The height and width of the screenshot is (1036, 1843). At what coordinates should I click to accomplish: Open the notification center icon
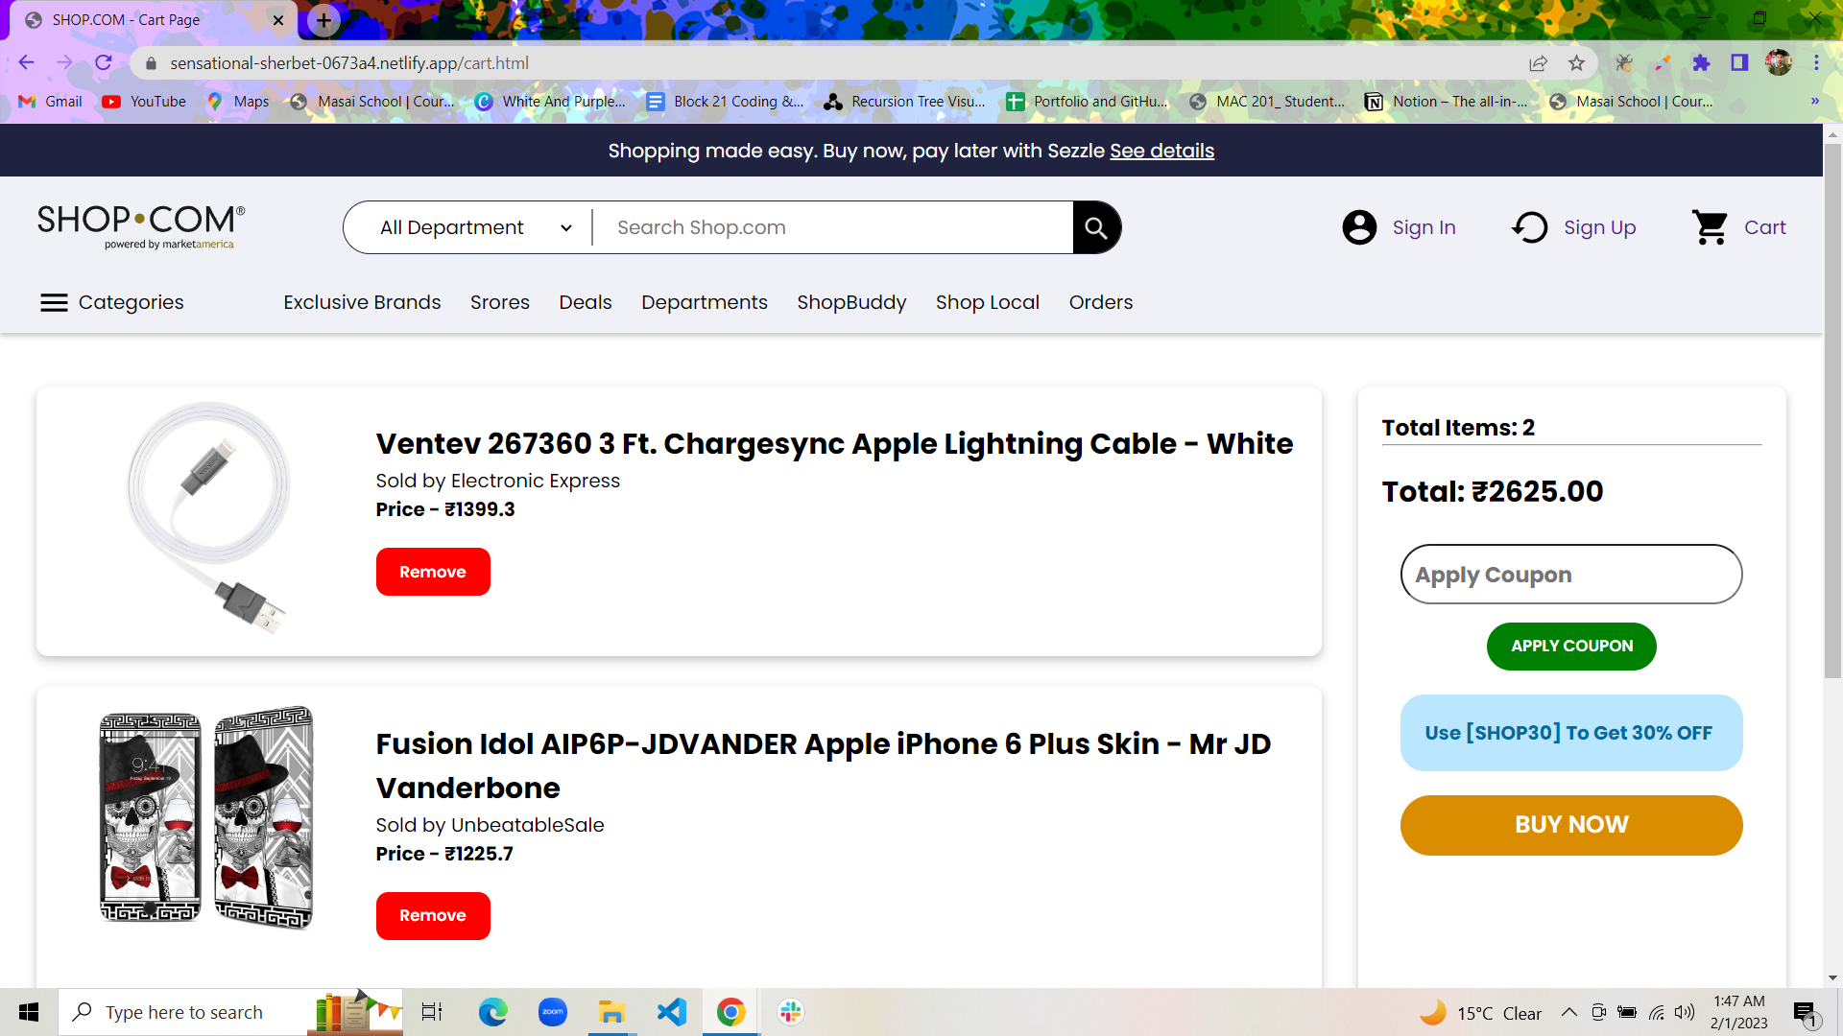point(1805,1013)
